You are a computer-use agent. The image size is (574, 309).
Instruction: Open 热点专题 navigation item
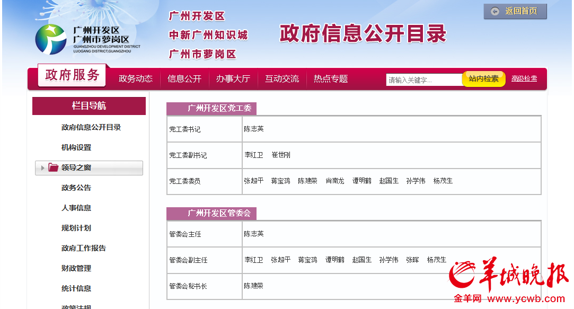click(331, 79)
